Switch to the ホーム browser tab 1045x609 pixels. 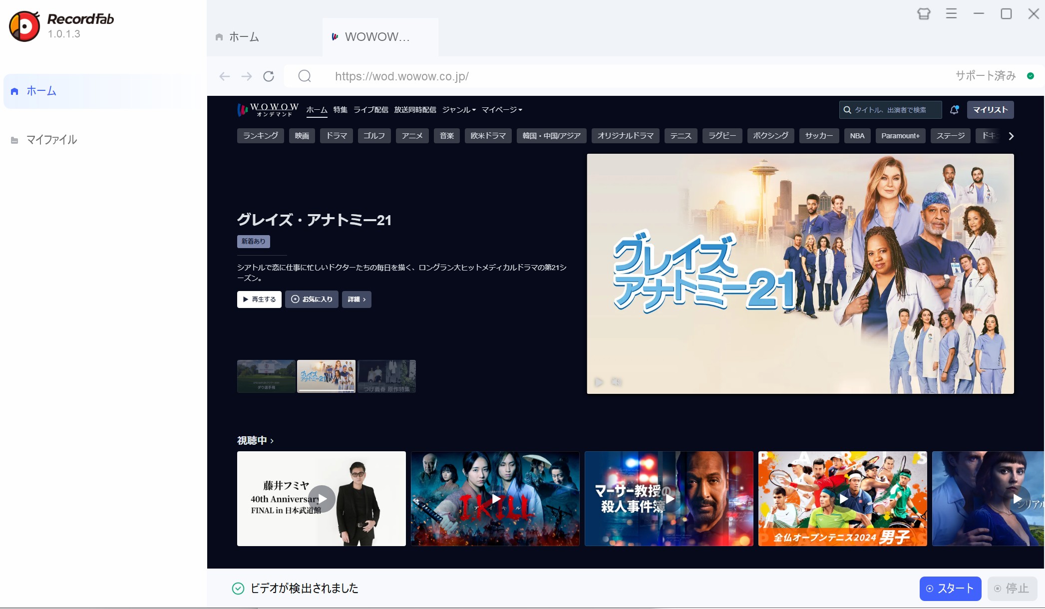pyautogui.click(x=264, y=37)
